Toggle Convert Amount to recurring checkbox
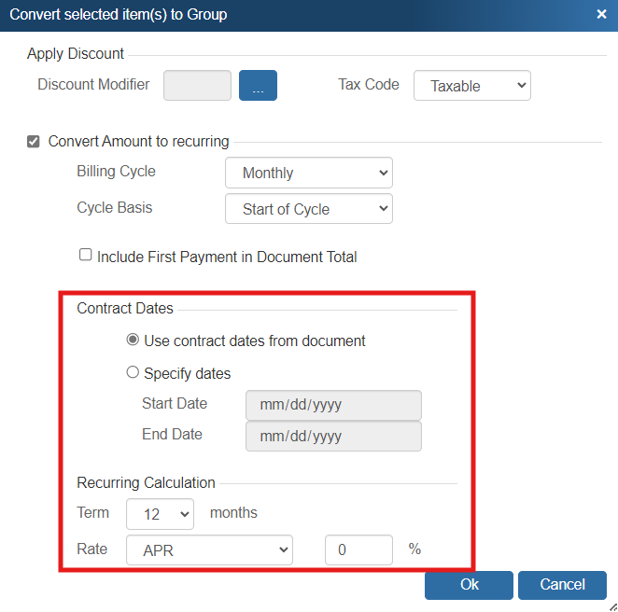The height and width of the screenshot is (612, 618). click(x=34, y=142)
